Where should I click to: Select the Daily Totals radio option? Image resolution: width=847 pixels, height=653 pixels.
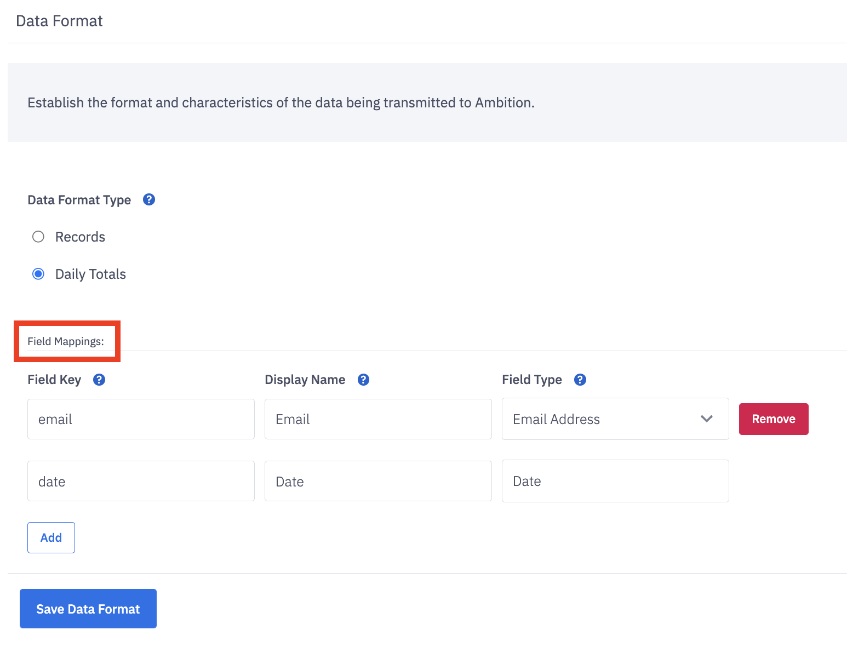pos(38,274)
